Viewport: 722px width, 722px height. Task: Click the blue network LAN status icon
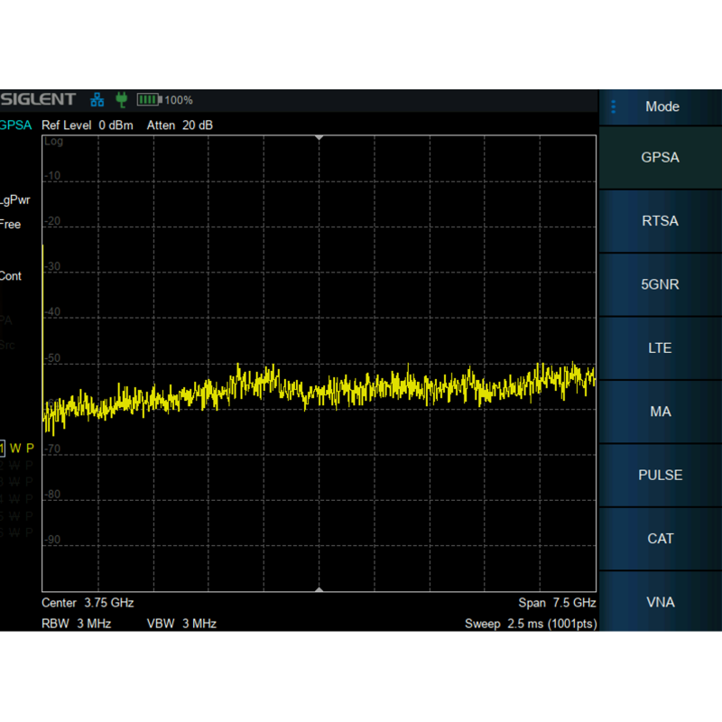[x=97, y=99]
